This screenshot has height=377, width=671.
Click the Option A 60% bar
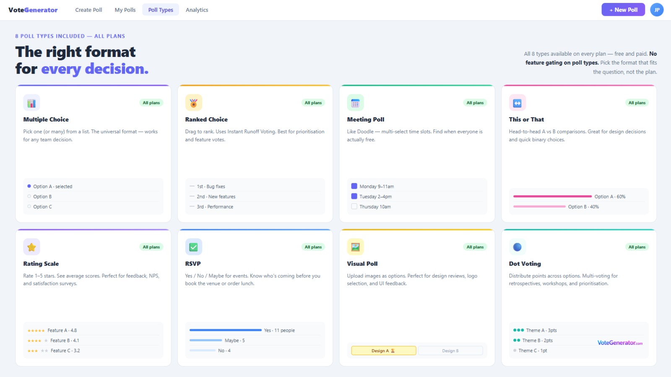pos(552,196)
